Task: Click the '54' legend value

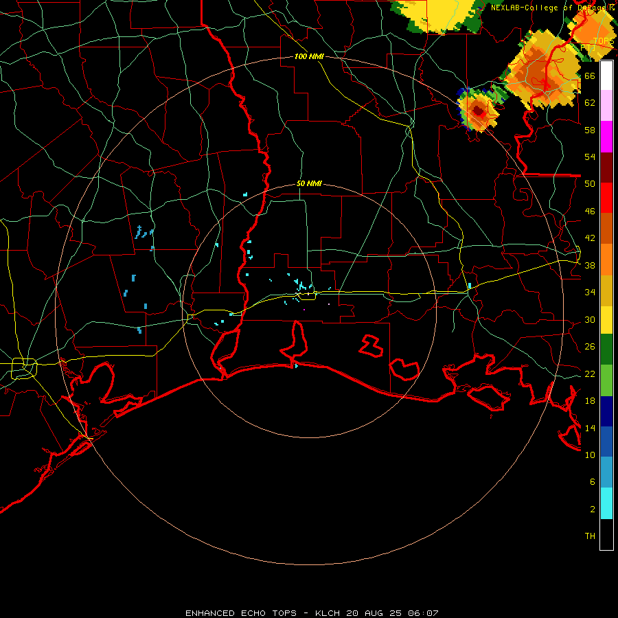Action: (x=590, y=157)
